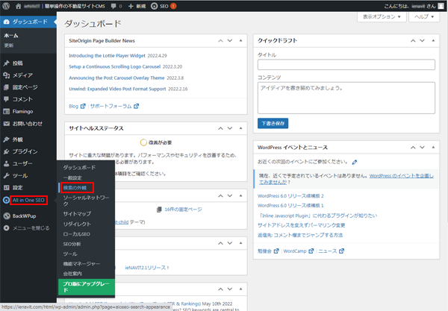Image resolution: width=448 pixels, height=311 pixels.
Task: Click the タイトル input field
Action: click(x=346, y=64)
